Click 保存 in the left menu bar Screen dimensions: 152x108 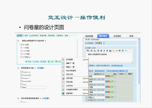[x=26, y=36]
